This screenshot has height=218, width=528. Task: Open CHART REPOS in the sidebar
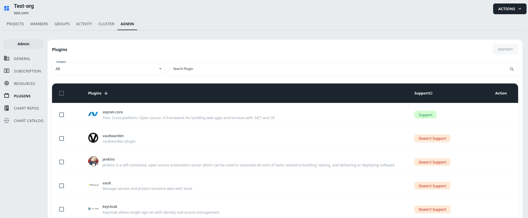pos(26,108)
